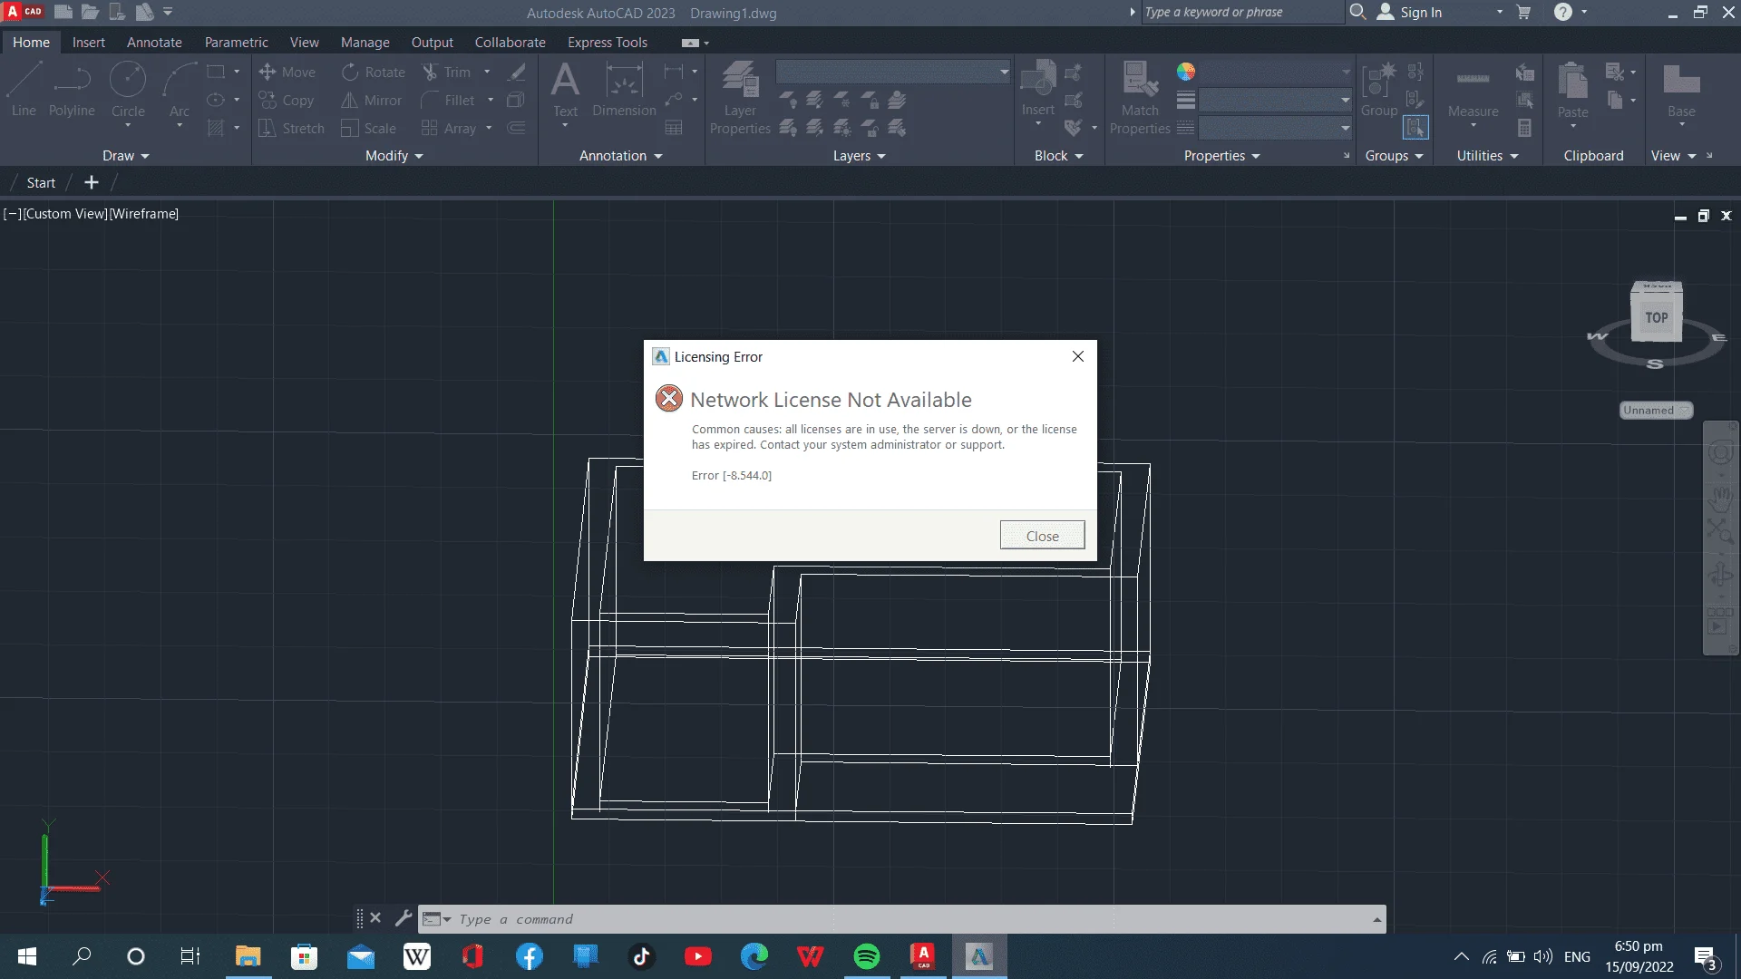Open File Explorer from taskbar
This screenshot has height=979, width=1741.
(248, 956)
